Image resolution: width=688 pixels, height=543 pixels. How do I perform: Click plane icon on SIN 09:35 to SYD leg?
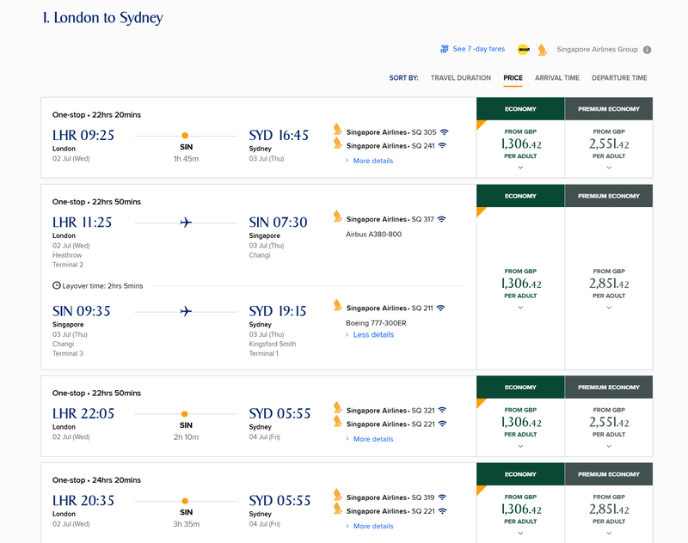point(186,311)
